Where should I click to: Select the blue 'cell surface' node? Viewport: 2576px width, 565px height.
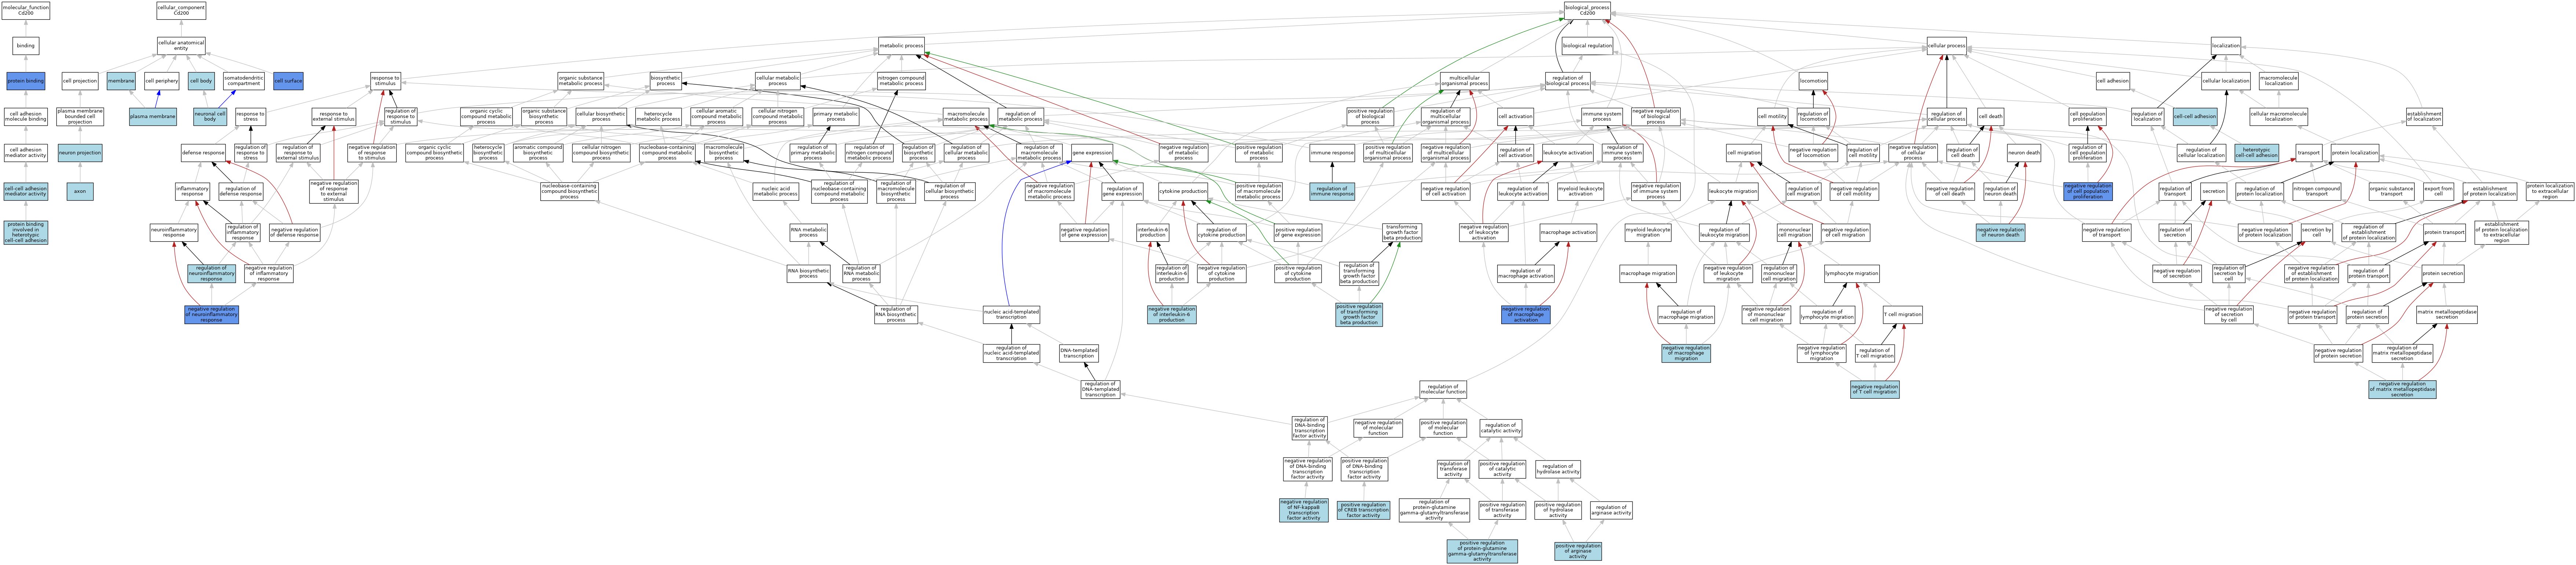click(x=288, y=81)
